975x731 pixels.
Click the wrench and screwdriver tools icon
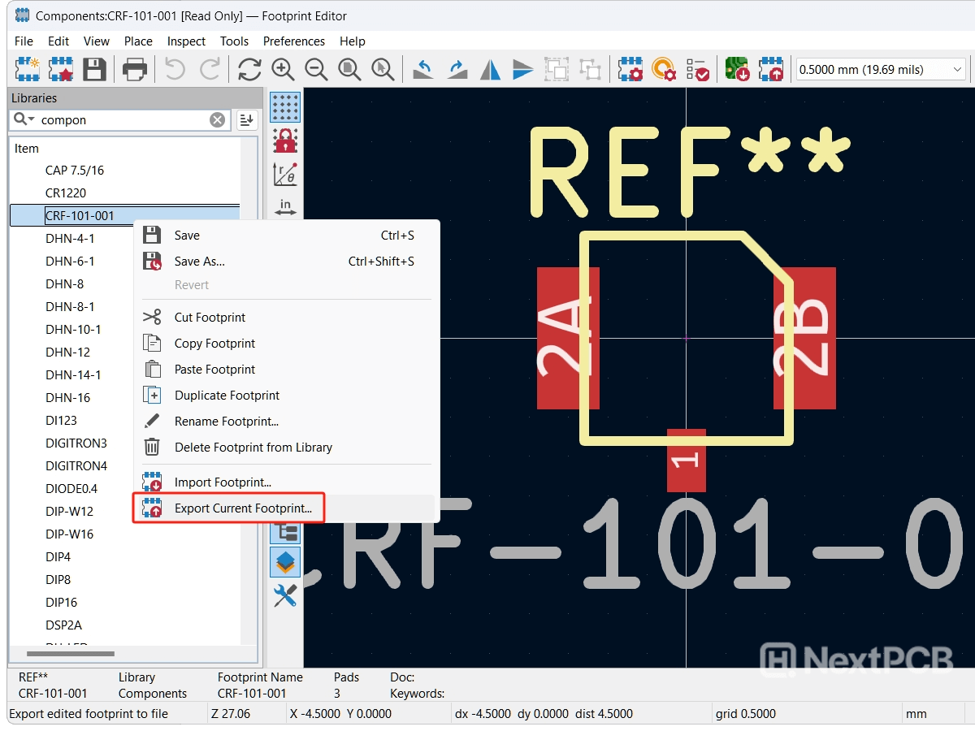[x=285, y=596]
